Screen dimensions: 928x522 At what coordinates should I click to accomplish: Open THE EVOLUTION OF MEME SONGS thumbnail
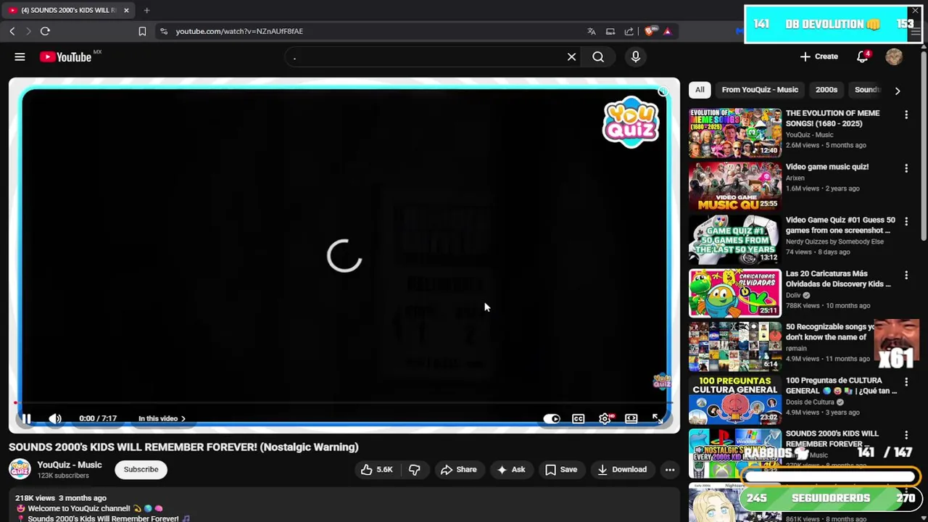[735, 133]
